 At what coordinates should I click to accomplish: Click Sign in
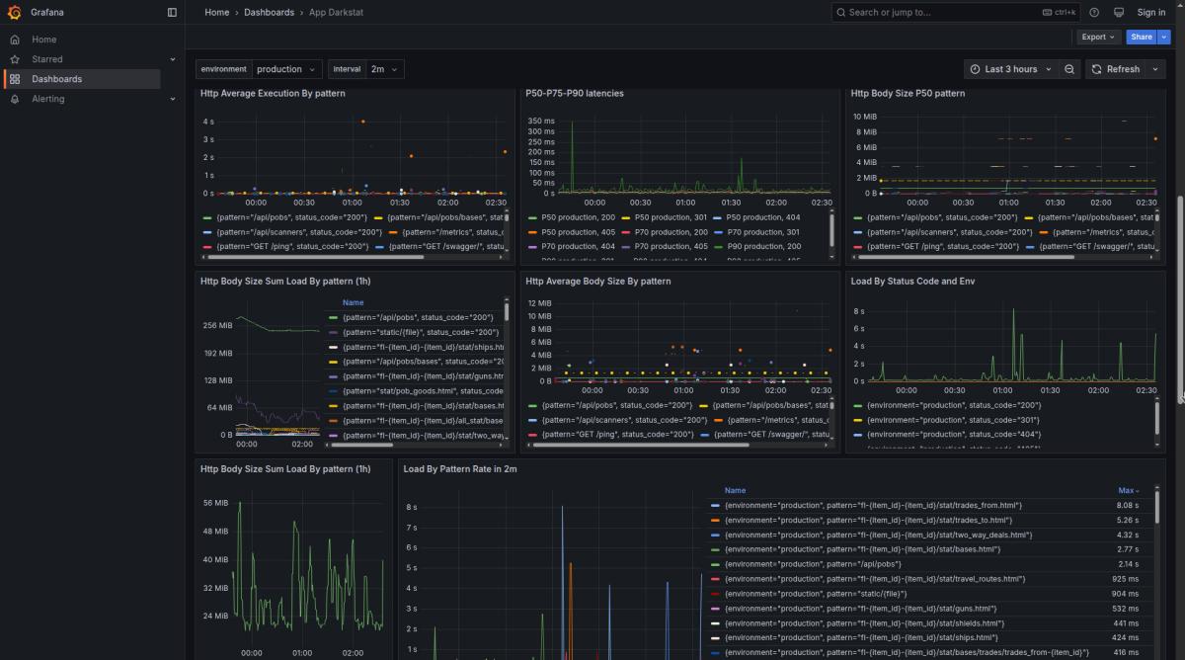coord(1151,12)
